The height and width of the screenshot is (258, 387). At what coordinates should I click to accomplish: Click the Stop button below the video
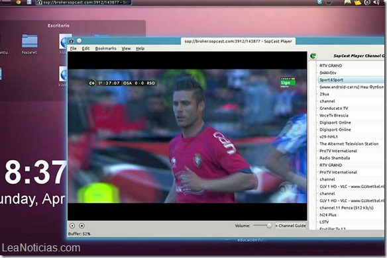click(82, 226)
